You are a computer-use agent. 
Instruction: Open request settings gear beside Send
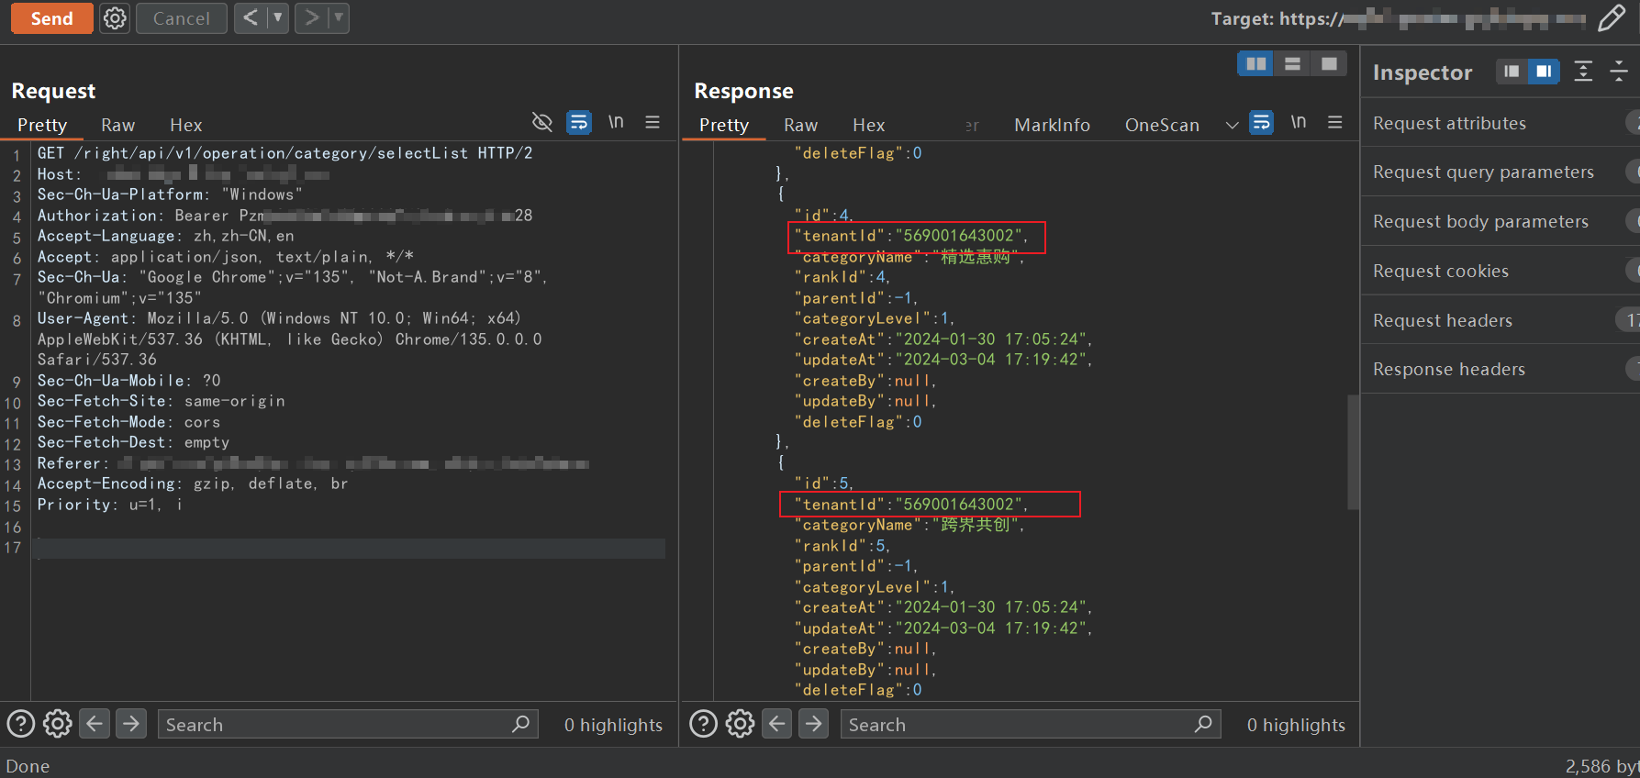coord(115,18)
